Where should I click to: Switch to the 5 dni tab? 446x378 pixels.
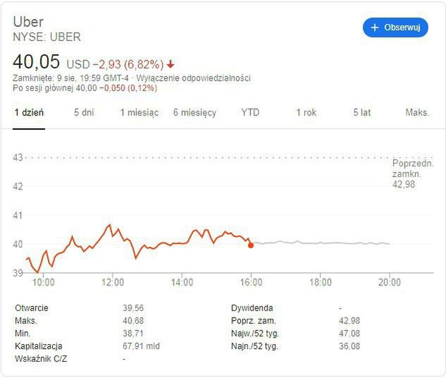84,113
